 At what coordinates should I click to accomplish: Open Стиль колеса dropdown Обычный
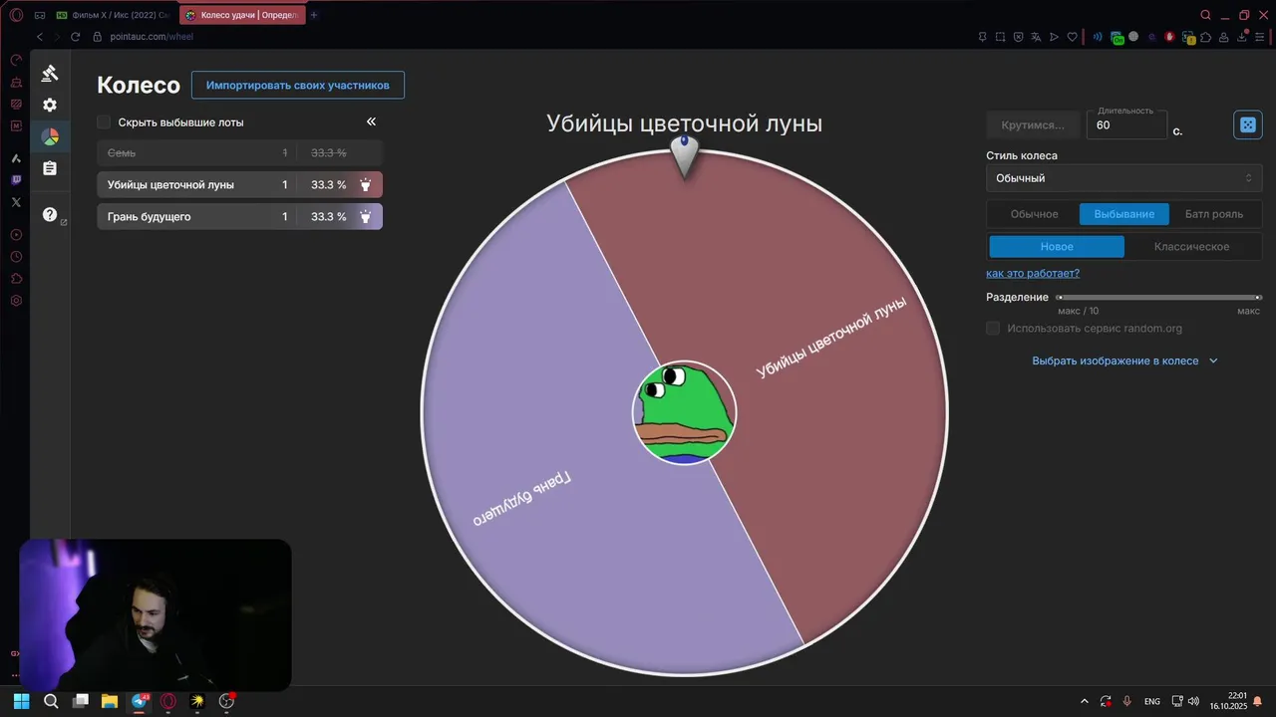pos(1123,178)
